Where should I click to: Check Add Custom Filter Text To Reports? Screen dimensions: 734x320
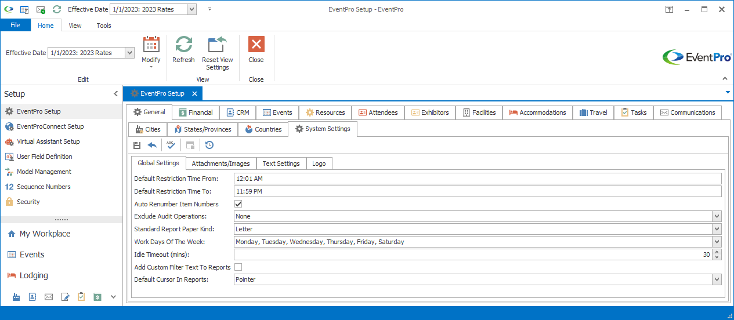[x=238, y=267]
